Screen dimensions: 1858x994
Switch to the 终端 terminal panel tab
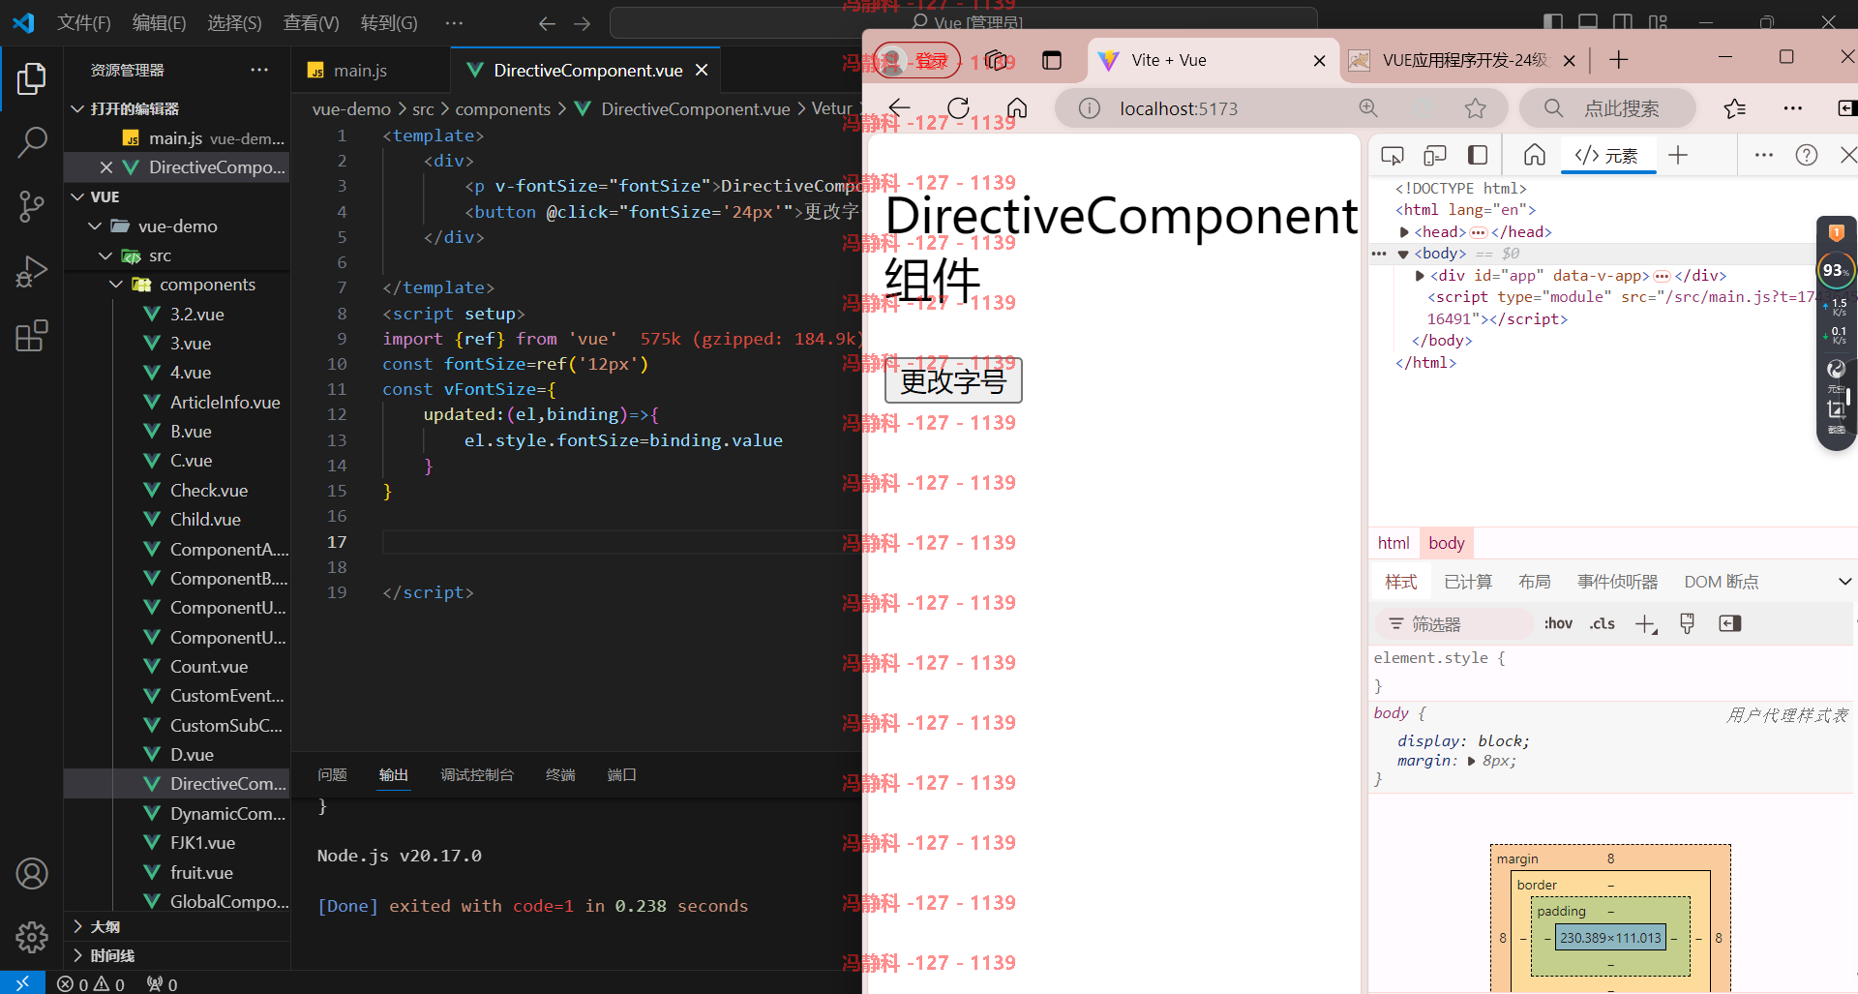click(x=560, y=774)
